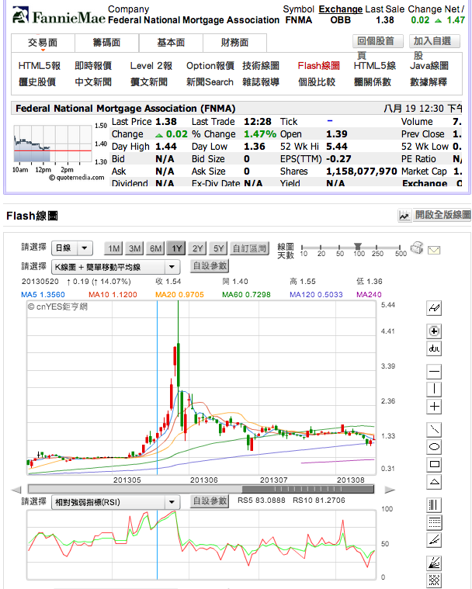The image size is (472, 589).
Task: Open the 技術線圖 link
Action: tap(261, 66)
